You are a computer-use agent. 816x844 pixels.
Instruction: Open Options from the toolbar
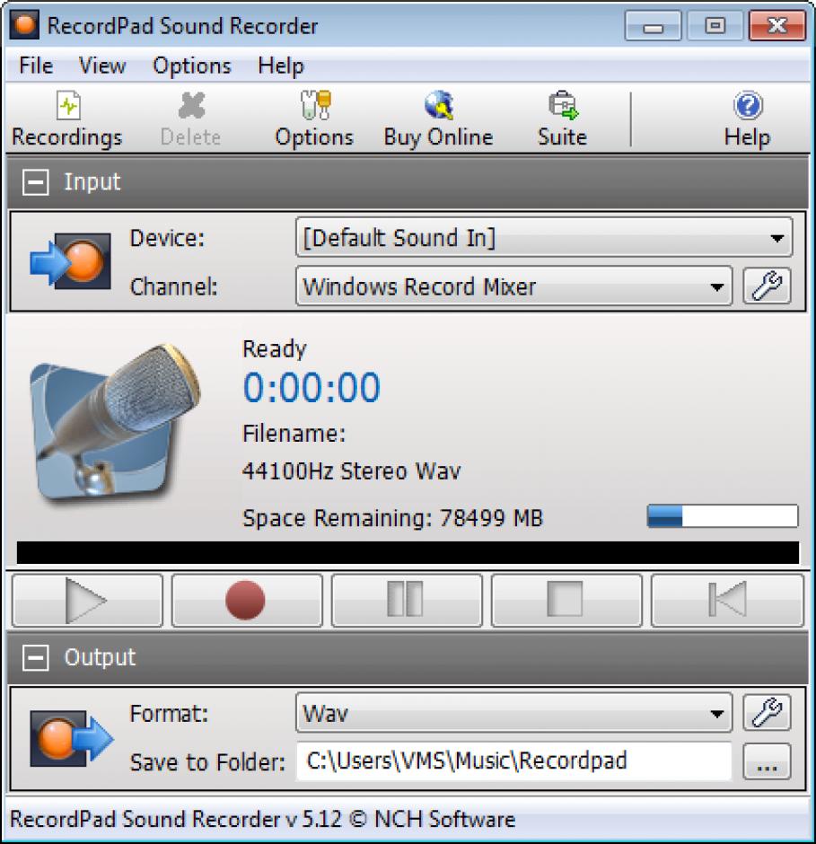(314, 120)
